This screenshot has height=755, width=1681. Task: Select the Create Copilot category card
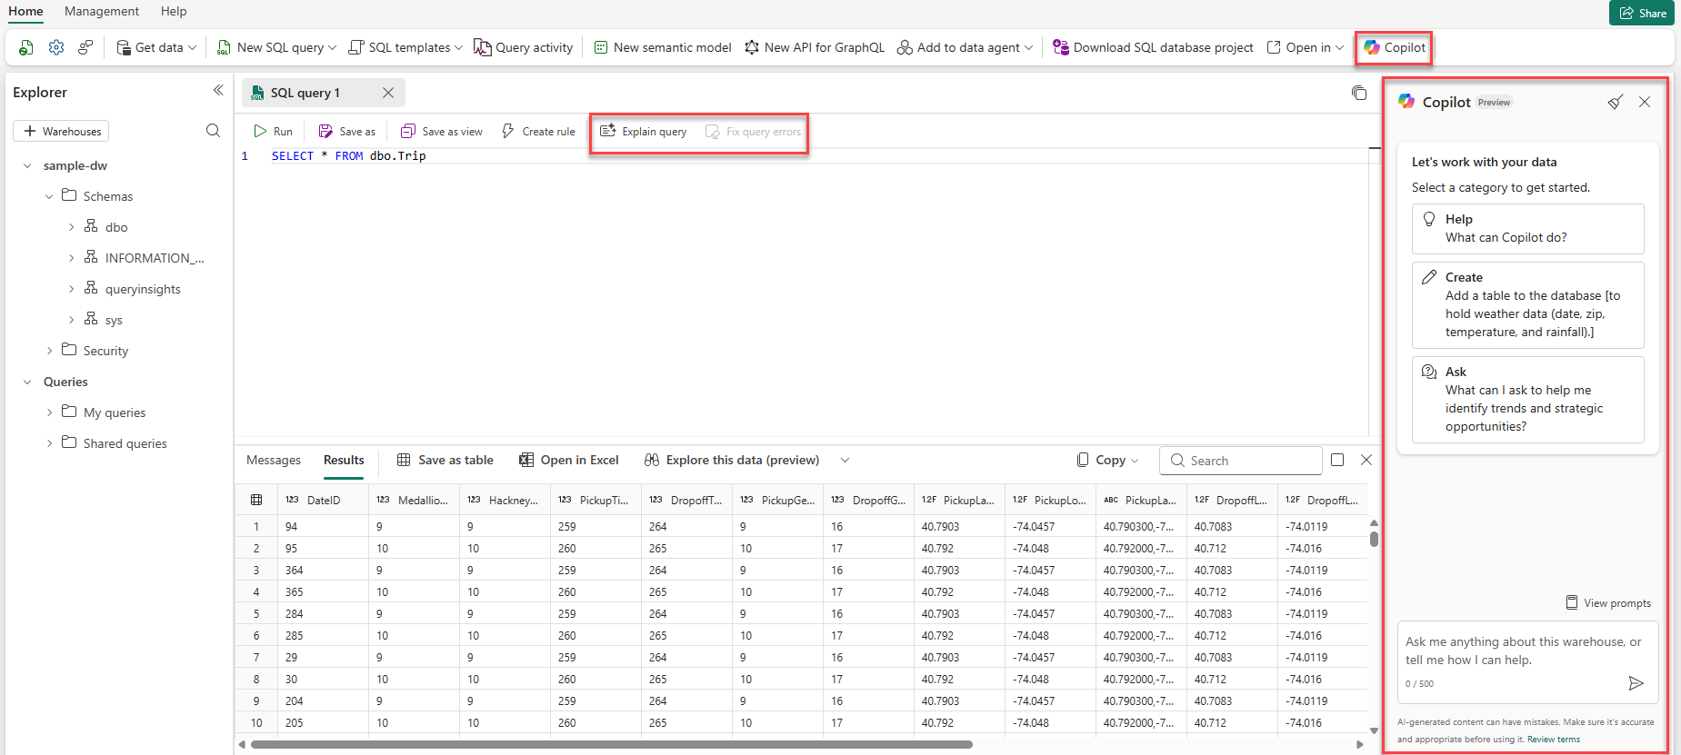(x=1527, y=305)
